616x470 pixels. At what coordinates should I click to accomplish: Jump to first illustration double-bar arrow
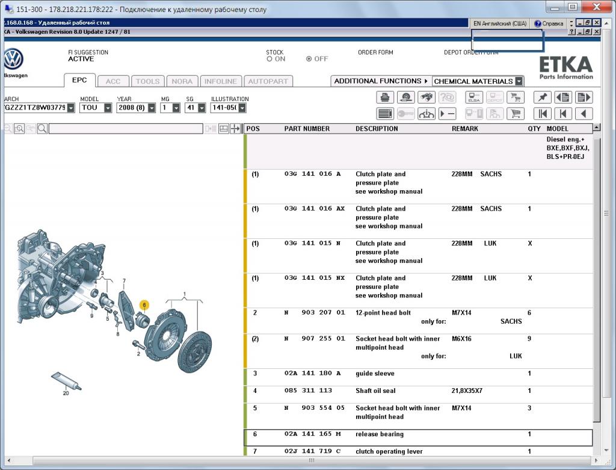(x=543, y=114)
